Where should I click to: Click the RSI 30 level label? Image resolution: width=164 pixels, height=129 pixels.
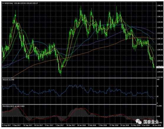pyautogui.click(x=158, y=96)
